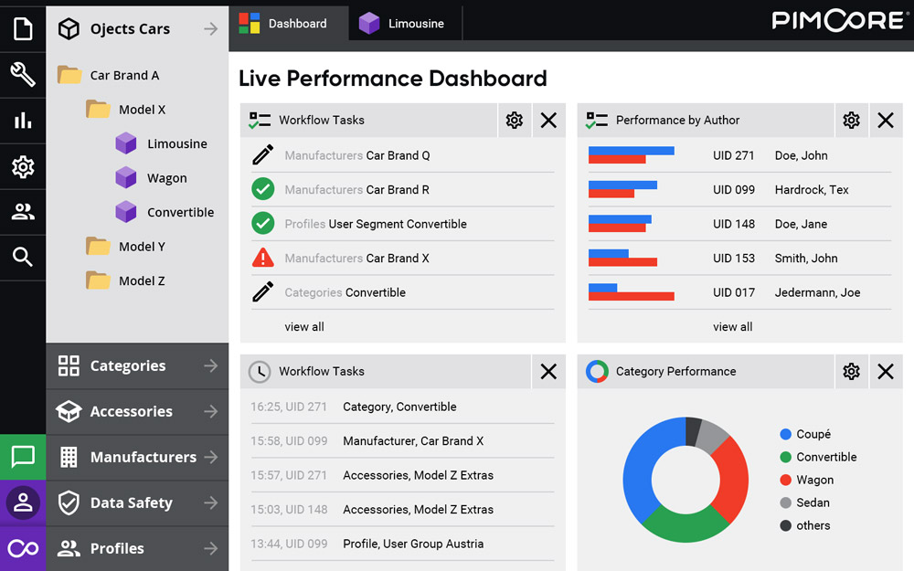This screenshot has width=914, height=571.
Task: Click the pencil icon for Categories Convertible
Action: [263, 292]
